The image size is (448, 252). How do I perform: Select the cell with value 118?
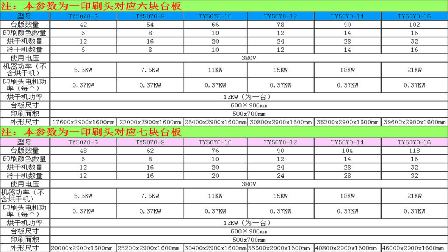(x=414, y=150)
